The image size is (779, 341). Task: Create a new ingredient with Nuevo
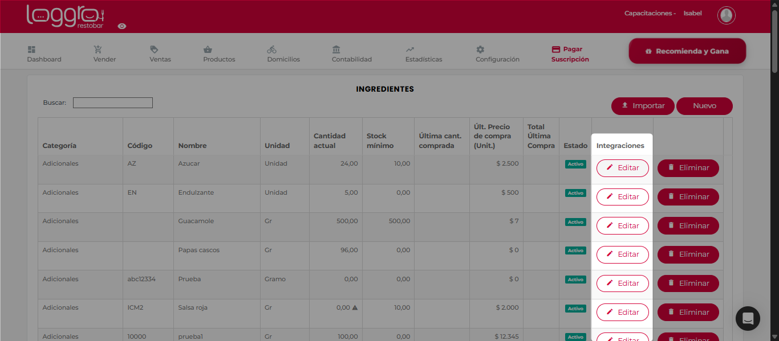[704, 106]
